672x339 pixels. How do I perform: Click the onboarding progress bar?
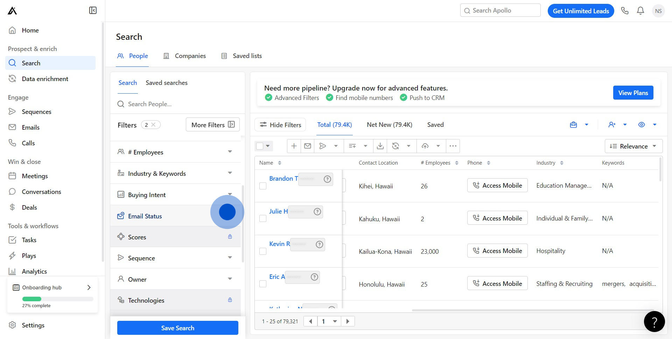58,299
